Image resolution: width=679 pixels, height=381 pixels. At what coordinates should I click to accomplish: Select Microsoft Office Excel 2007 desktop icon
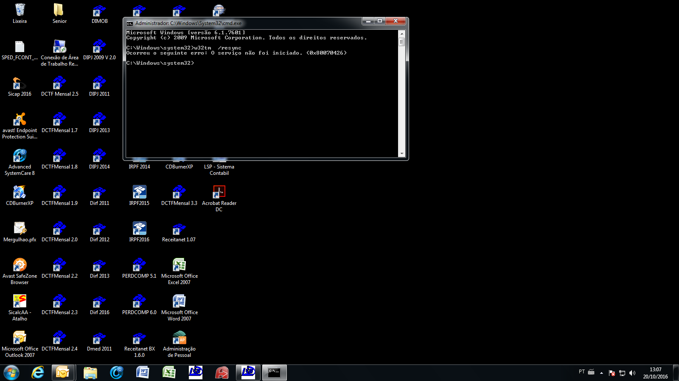point(179,271)
